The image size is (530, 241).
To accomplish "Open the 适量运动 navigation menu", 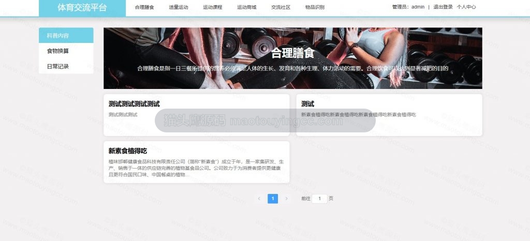I will (179, 7).
